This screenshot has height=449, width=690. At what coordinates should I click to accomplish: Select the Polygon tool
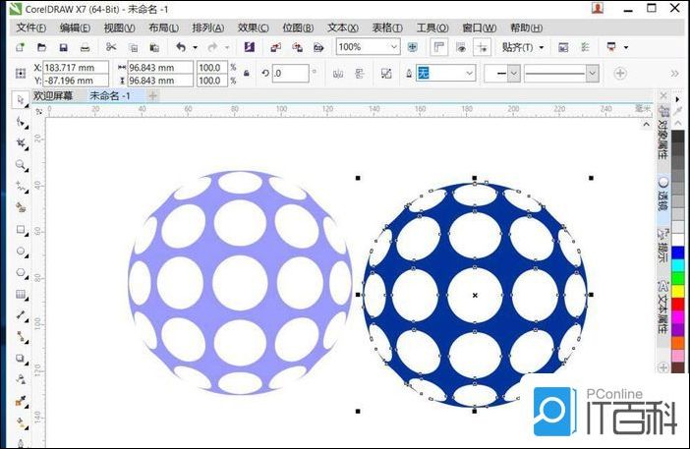click(21, 273)
